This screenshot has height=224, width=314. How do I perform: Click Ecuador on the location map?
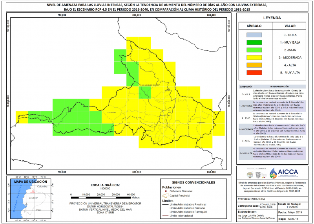(33, 198)
